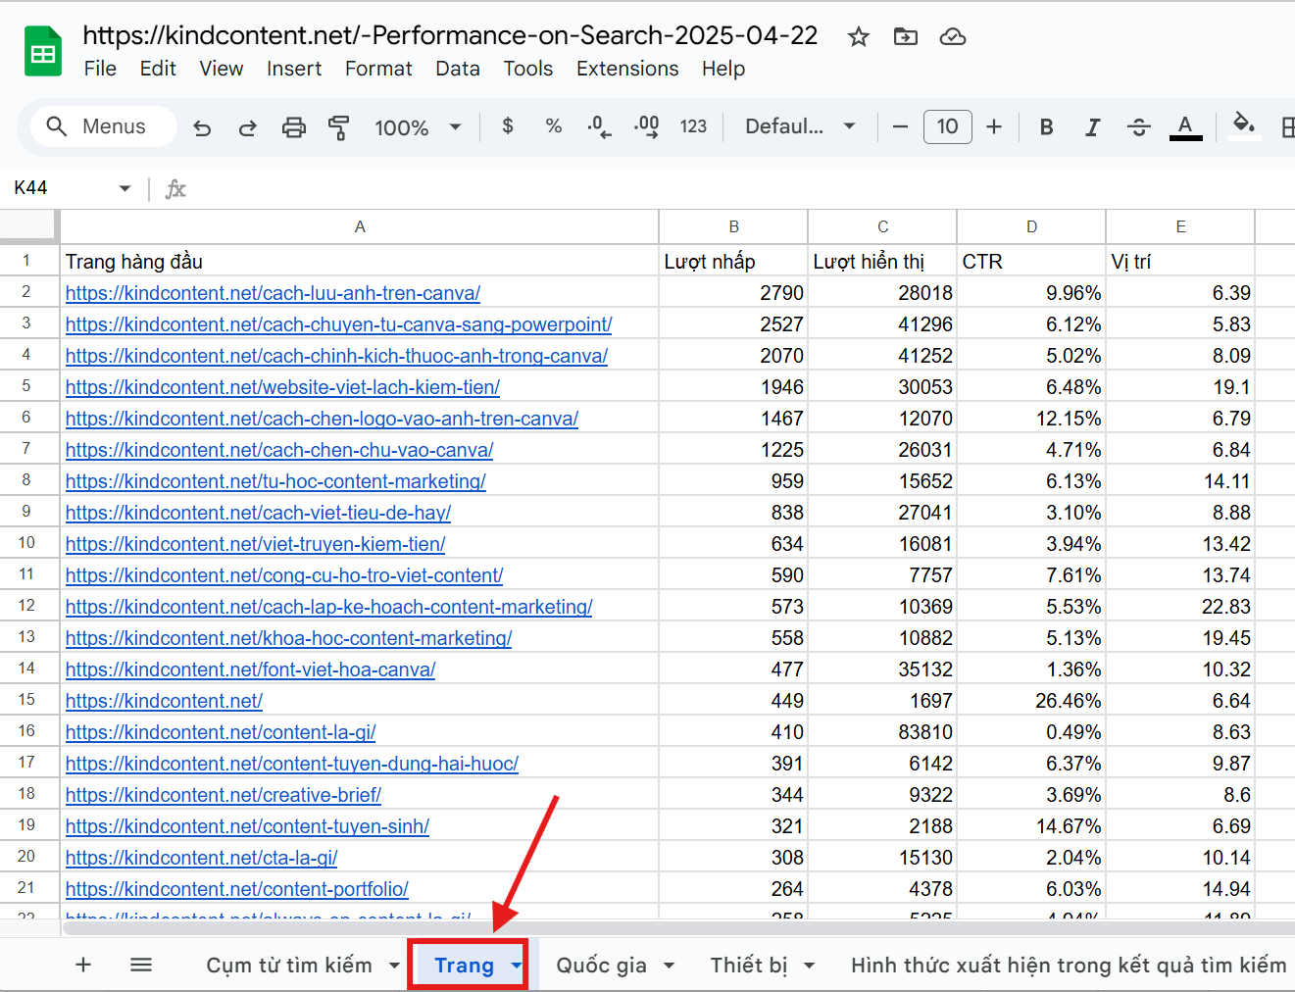Image resolution: width=1295 pixels, height=992 pixels.
Task: Select column D header
Action: 1031,226
